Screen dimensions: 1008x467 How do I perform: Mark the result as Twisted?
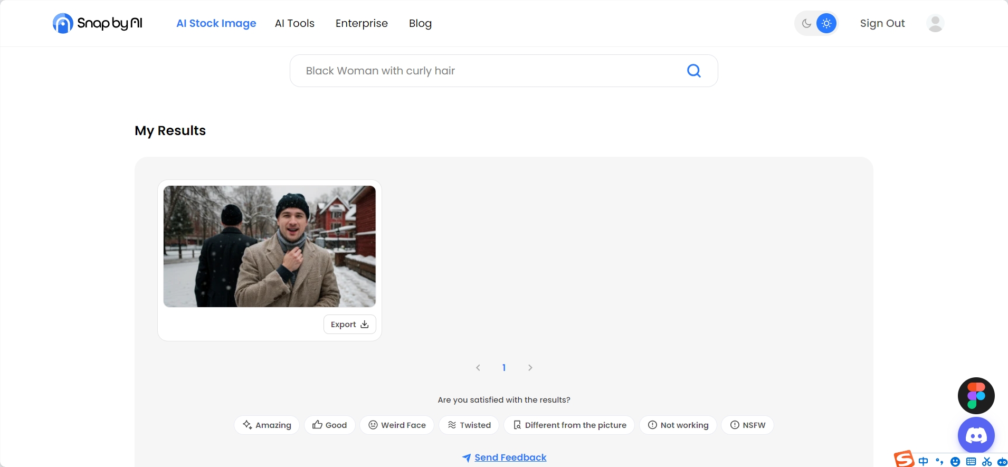pos(469,425)
